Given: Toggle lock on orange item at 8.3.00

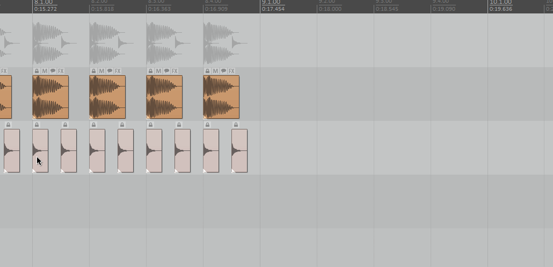Looking at the screenshot, I should pos(150,71).
